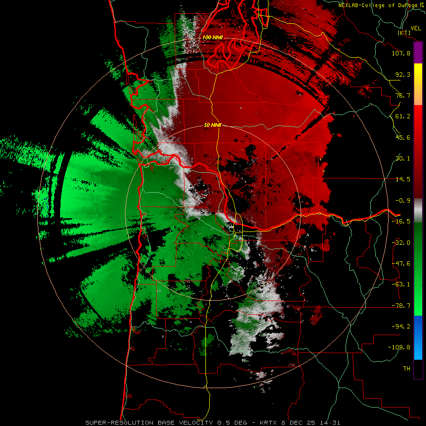Click the red segment of the color bar
The width and height of the screenshot is (426, 426).
pyautogui.click(x=418, y=151)
